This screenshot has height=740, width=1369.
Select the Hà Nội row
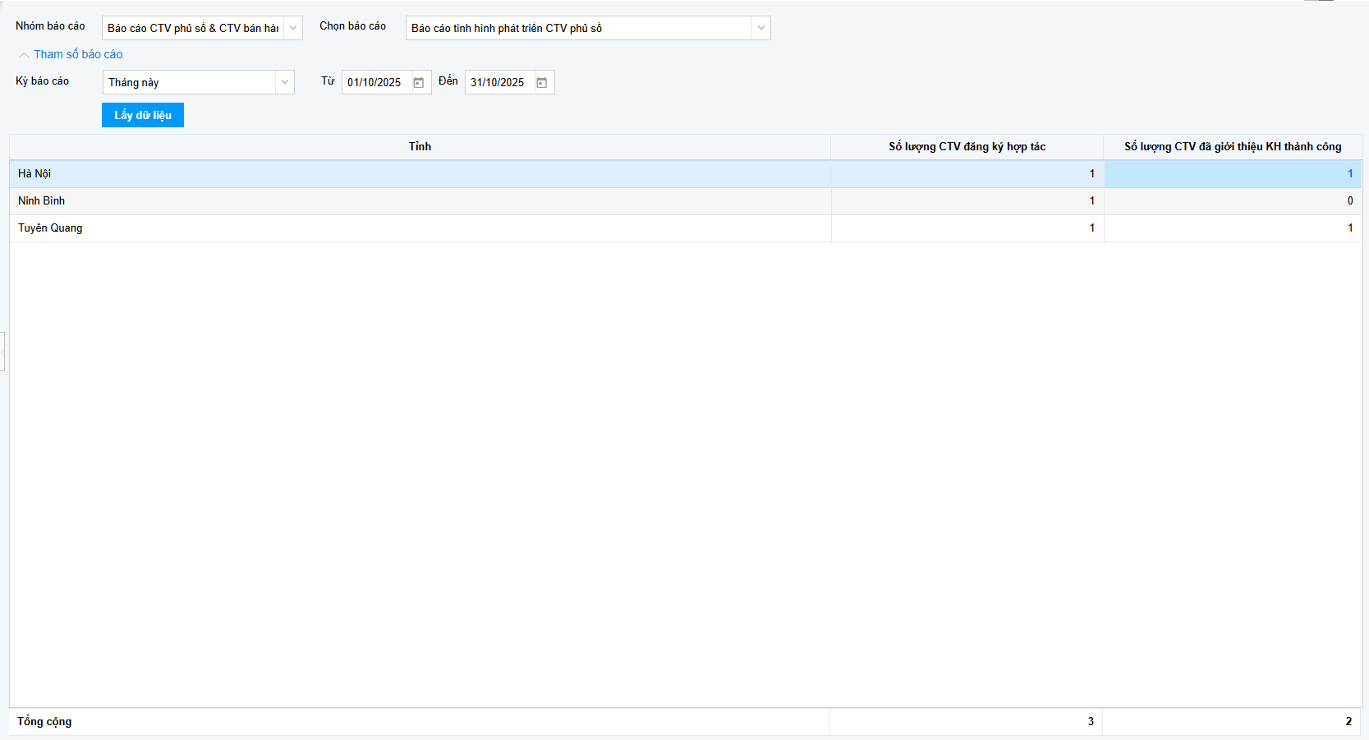click(686, 174)
